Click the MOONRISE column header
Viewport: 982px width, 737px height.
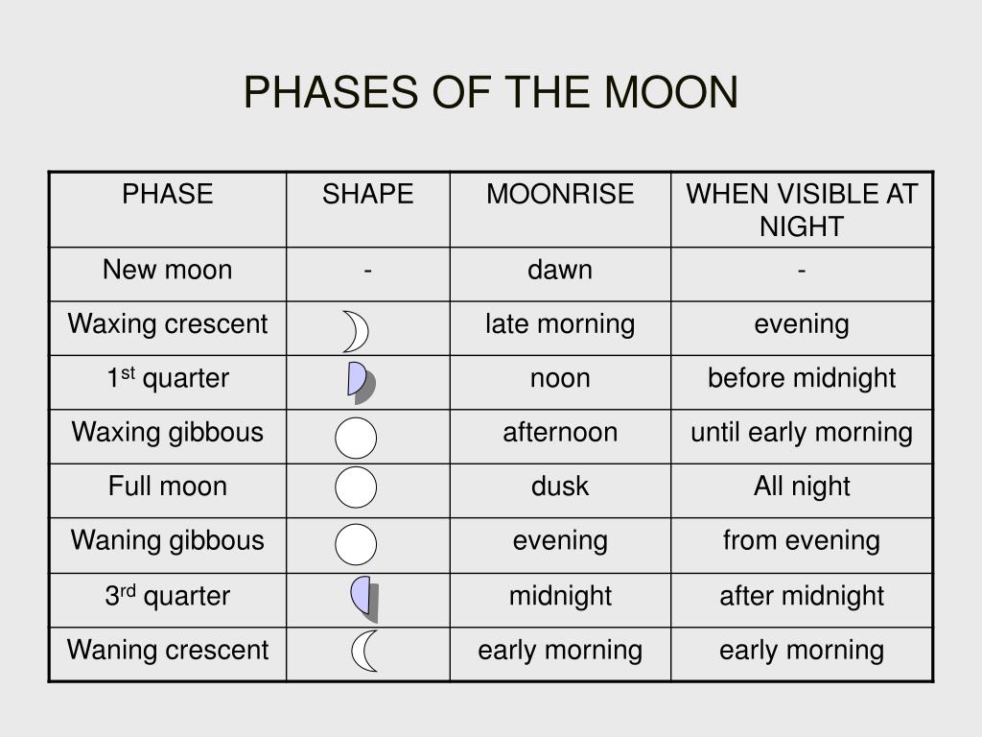click(560, 194)
